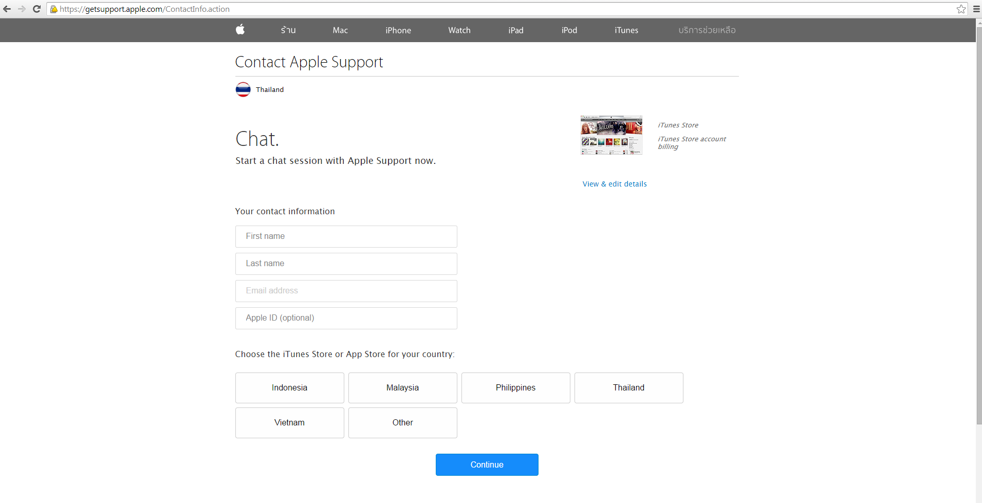Click the Thailand country link
Image resolution: width=982 pixels, height=503 pixels.
point(270,89)
